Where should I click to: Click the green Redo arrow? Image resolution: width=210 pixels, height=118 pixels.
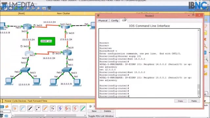point(21,9)
